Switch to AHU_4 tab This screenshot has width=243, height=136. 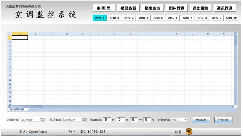[x=143, y=18]
